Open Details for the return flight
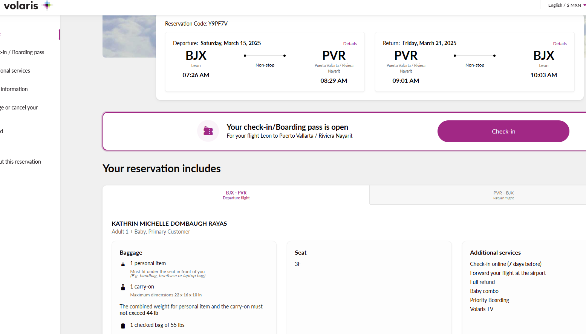The width and height of the screenshot is (586, 334). 560,43
